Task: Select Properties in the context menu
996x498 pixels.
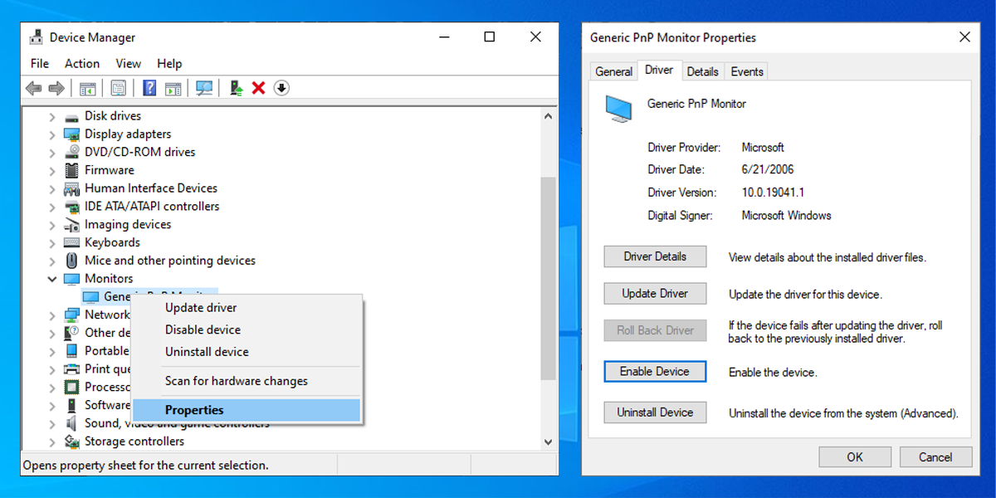Action: point(247,410)
